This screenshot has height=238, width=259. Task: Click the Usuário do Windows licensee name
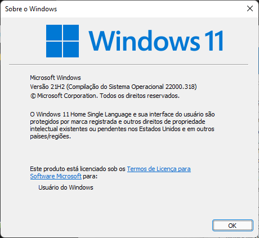pyautogui.click(x=66, y=187)
